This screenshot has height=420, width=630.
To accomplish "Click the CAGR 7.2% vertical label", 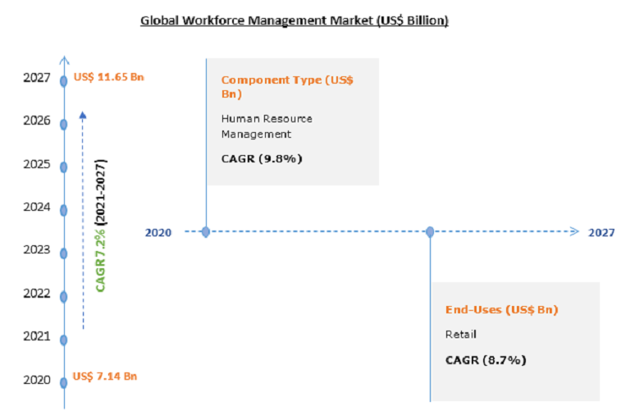I will tap(100, 260).
